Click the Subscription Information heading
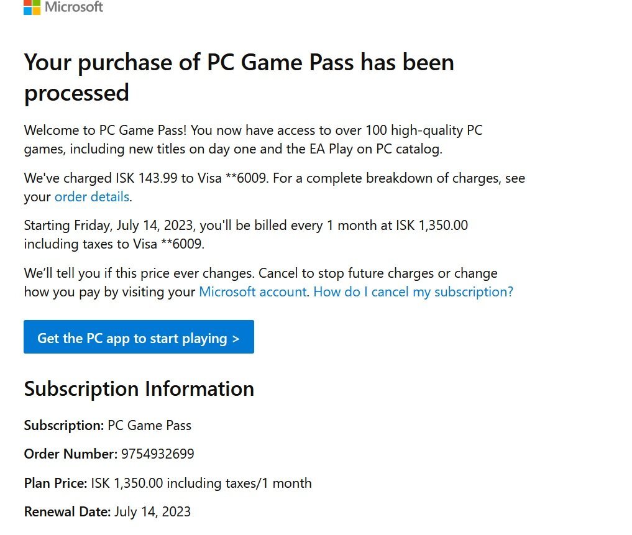This screenshot has height=535, width=632. click(x=139, y=388)
